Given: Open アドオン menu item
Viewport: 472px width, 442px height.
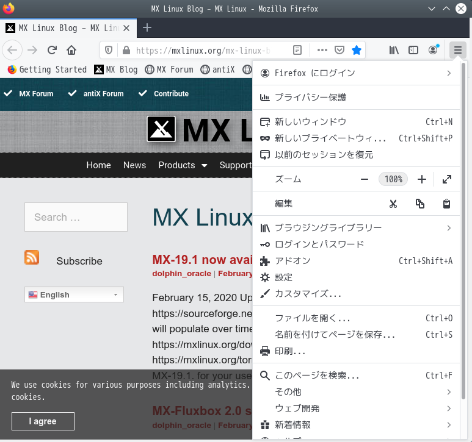Looking at the screenshot, I should pos(356,261).
